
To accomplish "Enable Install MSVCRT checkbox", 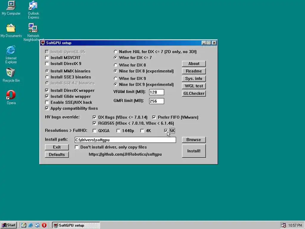I will click(x=47, y=58).
